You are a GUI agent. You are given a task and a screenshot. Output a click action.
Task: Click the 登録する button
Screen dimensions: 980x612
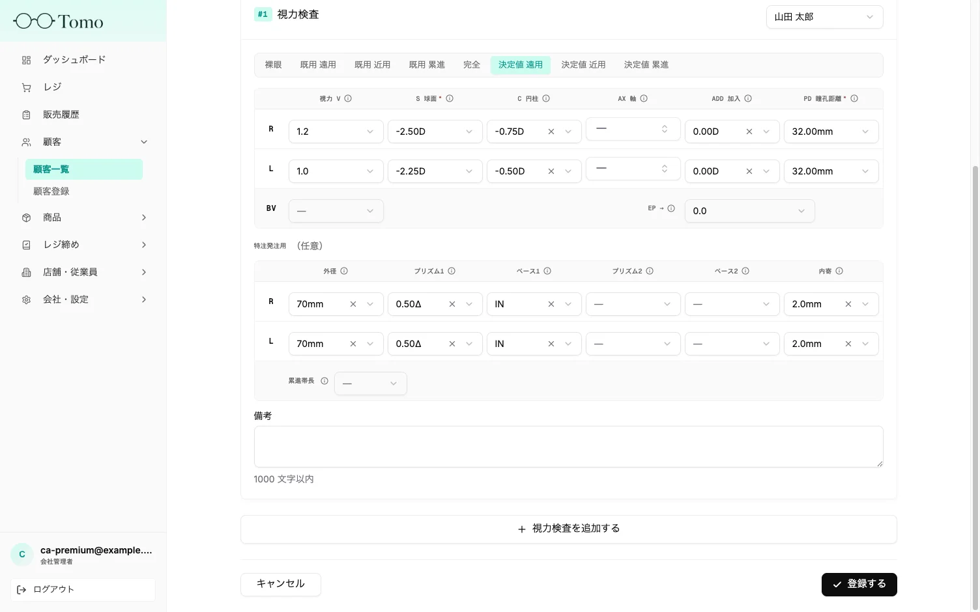[x=859, y=585]
